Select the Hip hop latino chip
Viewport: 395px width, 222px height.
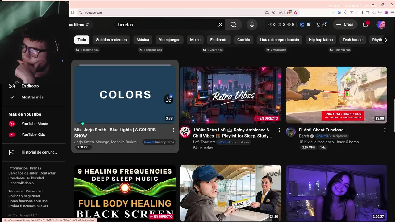pyautogui.click(x=321, y=40)
